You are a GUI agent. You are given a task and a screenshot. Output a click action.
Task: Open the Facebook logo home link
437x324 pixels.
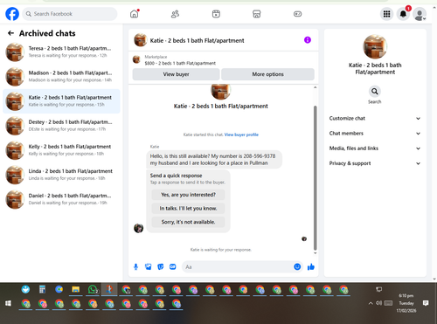click(12, 14)
